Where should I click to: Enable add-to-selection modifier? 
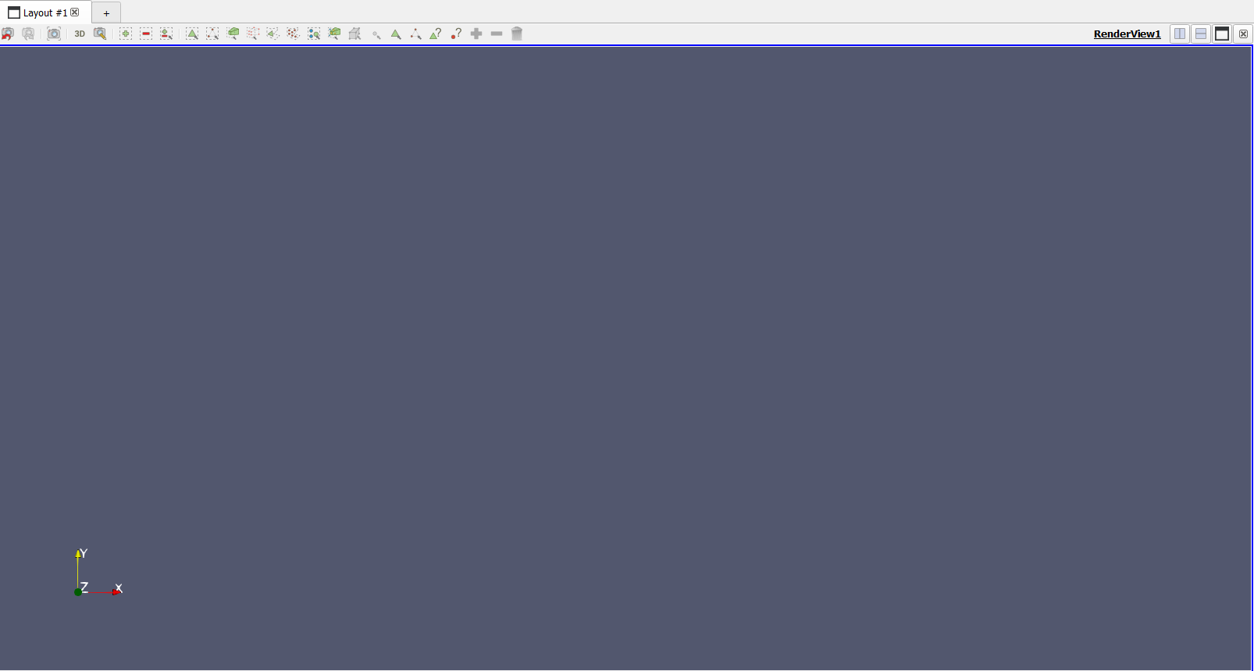pyautogui.click(x=126, y=34)
